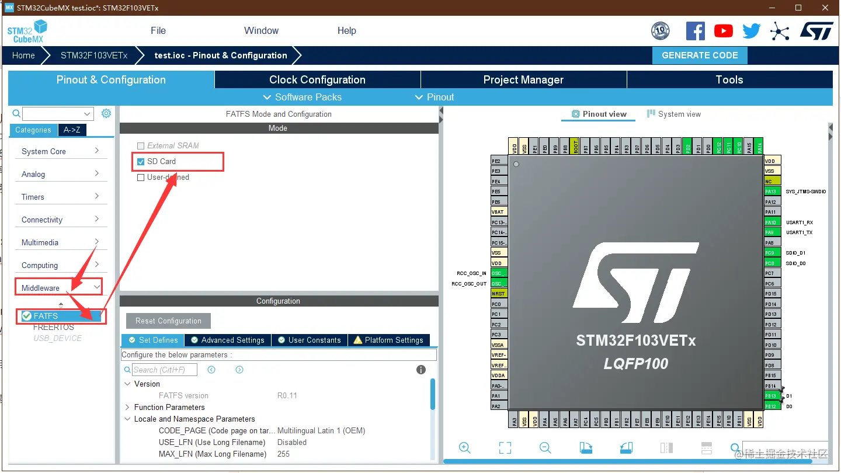Image resolution: width=841 pixels, height=473 pixels.
Task: Collapse the Version parameter group
Action: click(128, 384)
